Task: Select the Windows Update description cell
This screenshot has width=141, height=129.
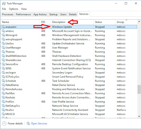Action: pos(62,27)
